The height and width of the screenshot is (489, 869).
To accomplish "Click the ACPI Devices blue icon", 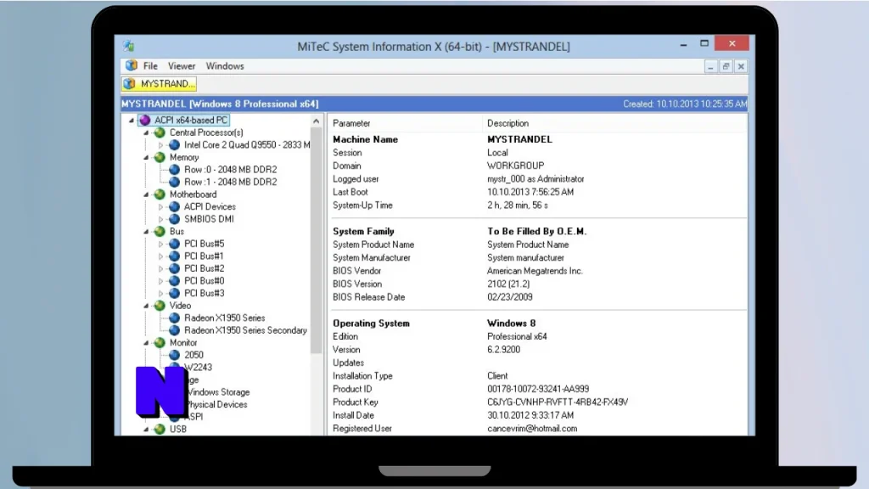I will point(174,207).
